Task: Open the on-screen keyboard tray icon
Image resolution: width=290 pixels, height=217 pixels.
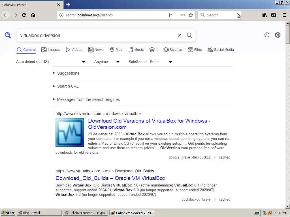Action: pyautogui.click(x=257, y=213)
